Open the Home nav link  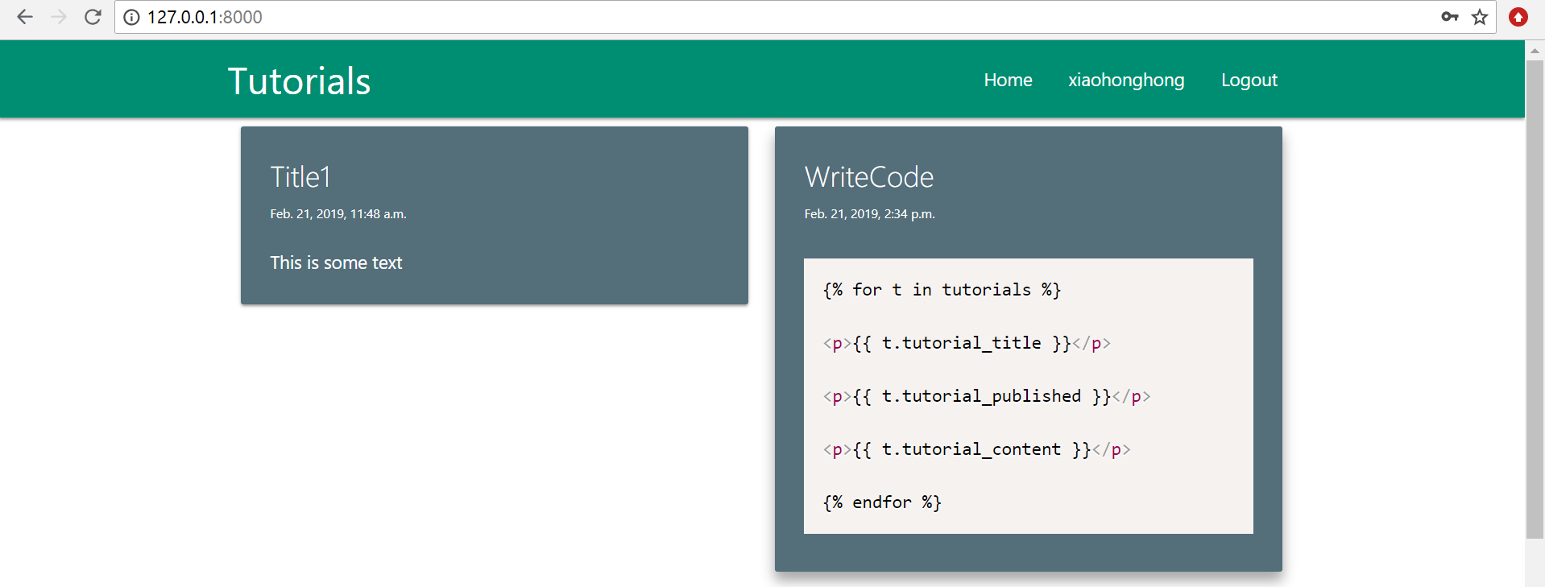[1008, 80]
